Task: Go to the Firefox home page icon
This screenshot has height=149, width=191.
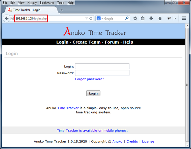Action: 160,19
